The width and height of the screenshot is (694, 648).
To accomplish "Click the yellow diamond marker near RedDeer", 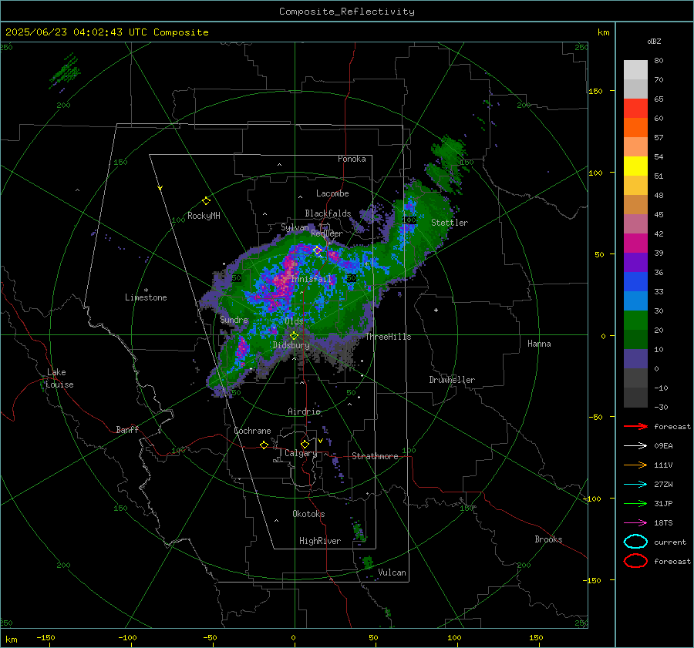I will pos(318,250).
